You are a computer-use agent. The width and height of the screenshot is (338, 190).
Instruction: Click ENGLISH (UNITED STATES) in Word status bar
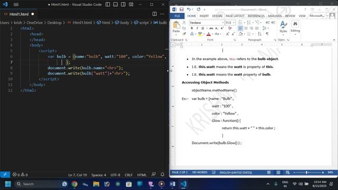pyautogui.click(x=236, y=173)
